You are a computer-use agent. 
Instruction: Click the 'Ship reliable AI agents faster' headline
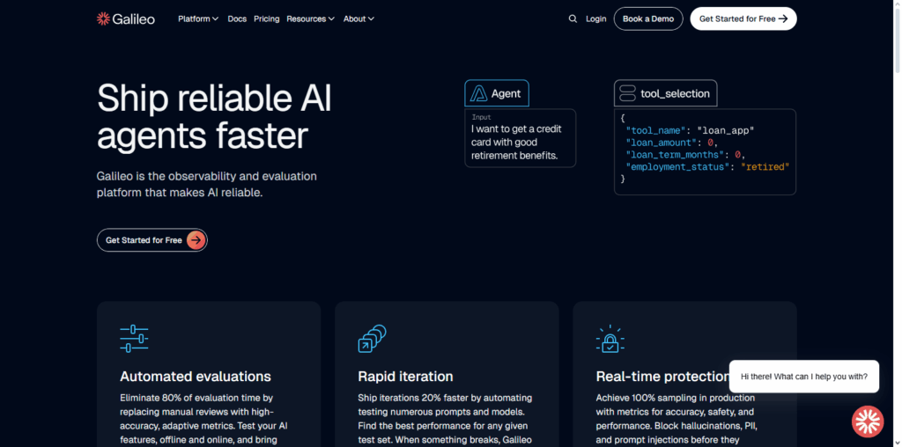tap(214, 117)
